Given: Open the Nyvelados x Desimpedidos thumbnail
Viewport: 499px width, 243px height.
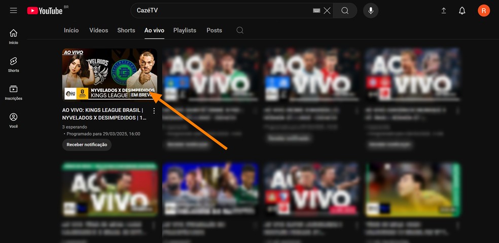Looking at the screenshot, I should click(110, 74).
